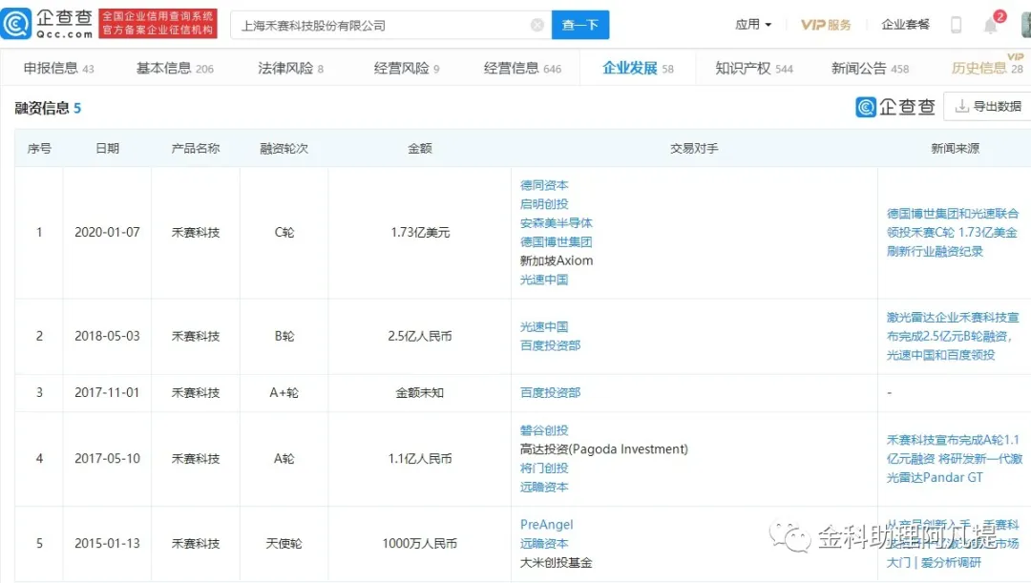Switch to the 经营风险 tab

[407, 68]
